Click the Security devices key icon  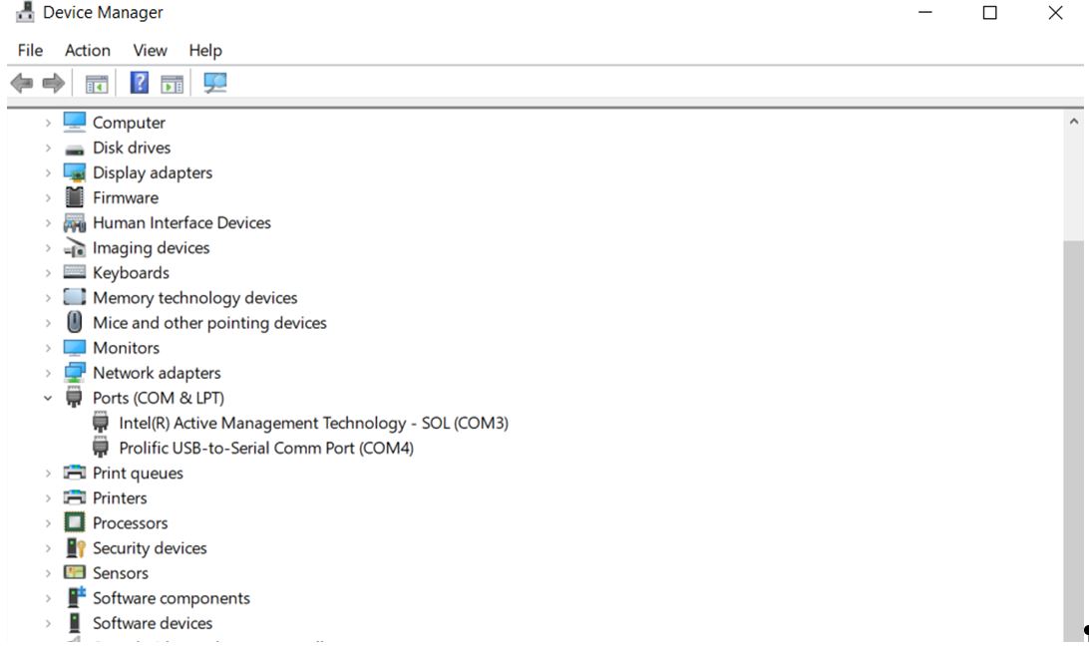click(x=75, y=548)
